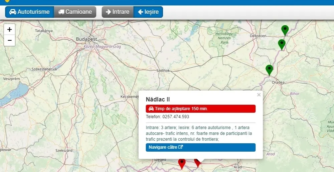Select the Ieșire direction toggle
334x172 pixels.
(x=148, y=12)
